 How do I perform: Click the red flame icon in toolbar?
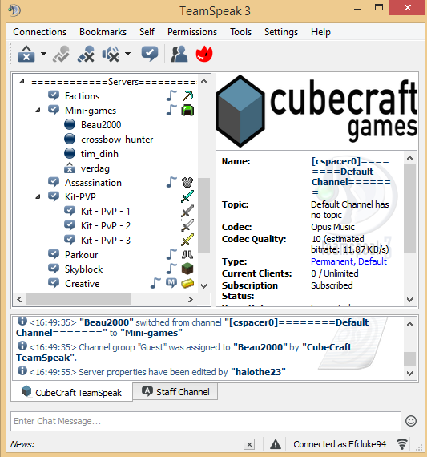[204, 54]
